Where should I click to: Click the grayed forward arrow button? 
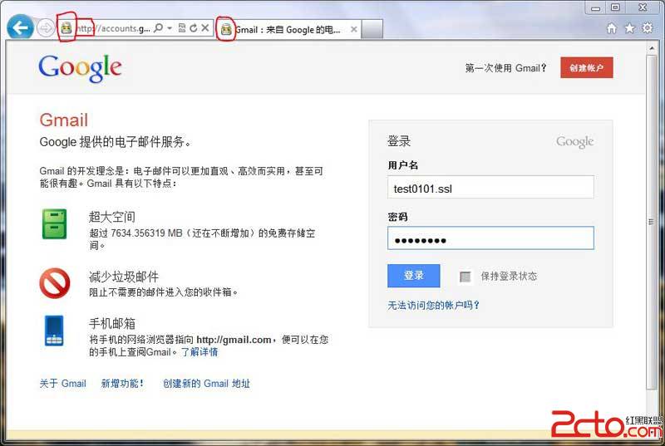[46, 28]
